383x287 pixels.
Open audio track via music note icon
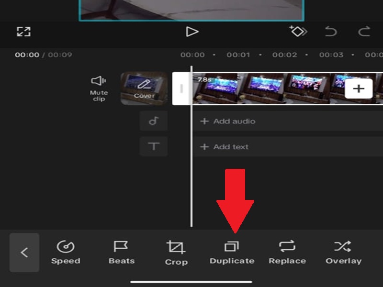[153, 121]
